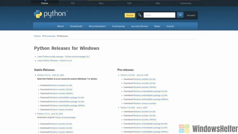Go to Python breadcrumb link

[x=37, y=36]
